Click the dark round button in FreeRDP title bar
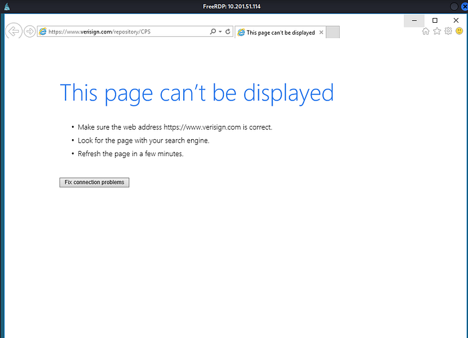The height and width of the screenshot is (338, 468). point(454,7)
